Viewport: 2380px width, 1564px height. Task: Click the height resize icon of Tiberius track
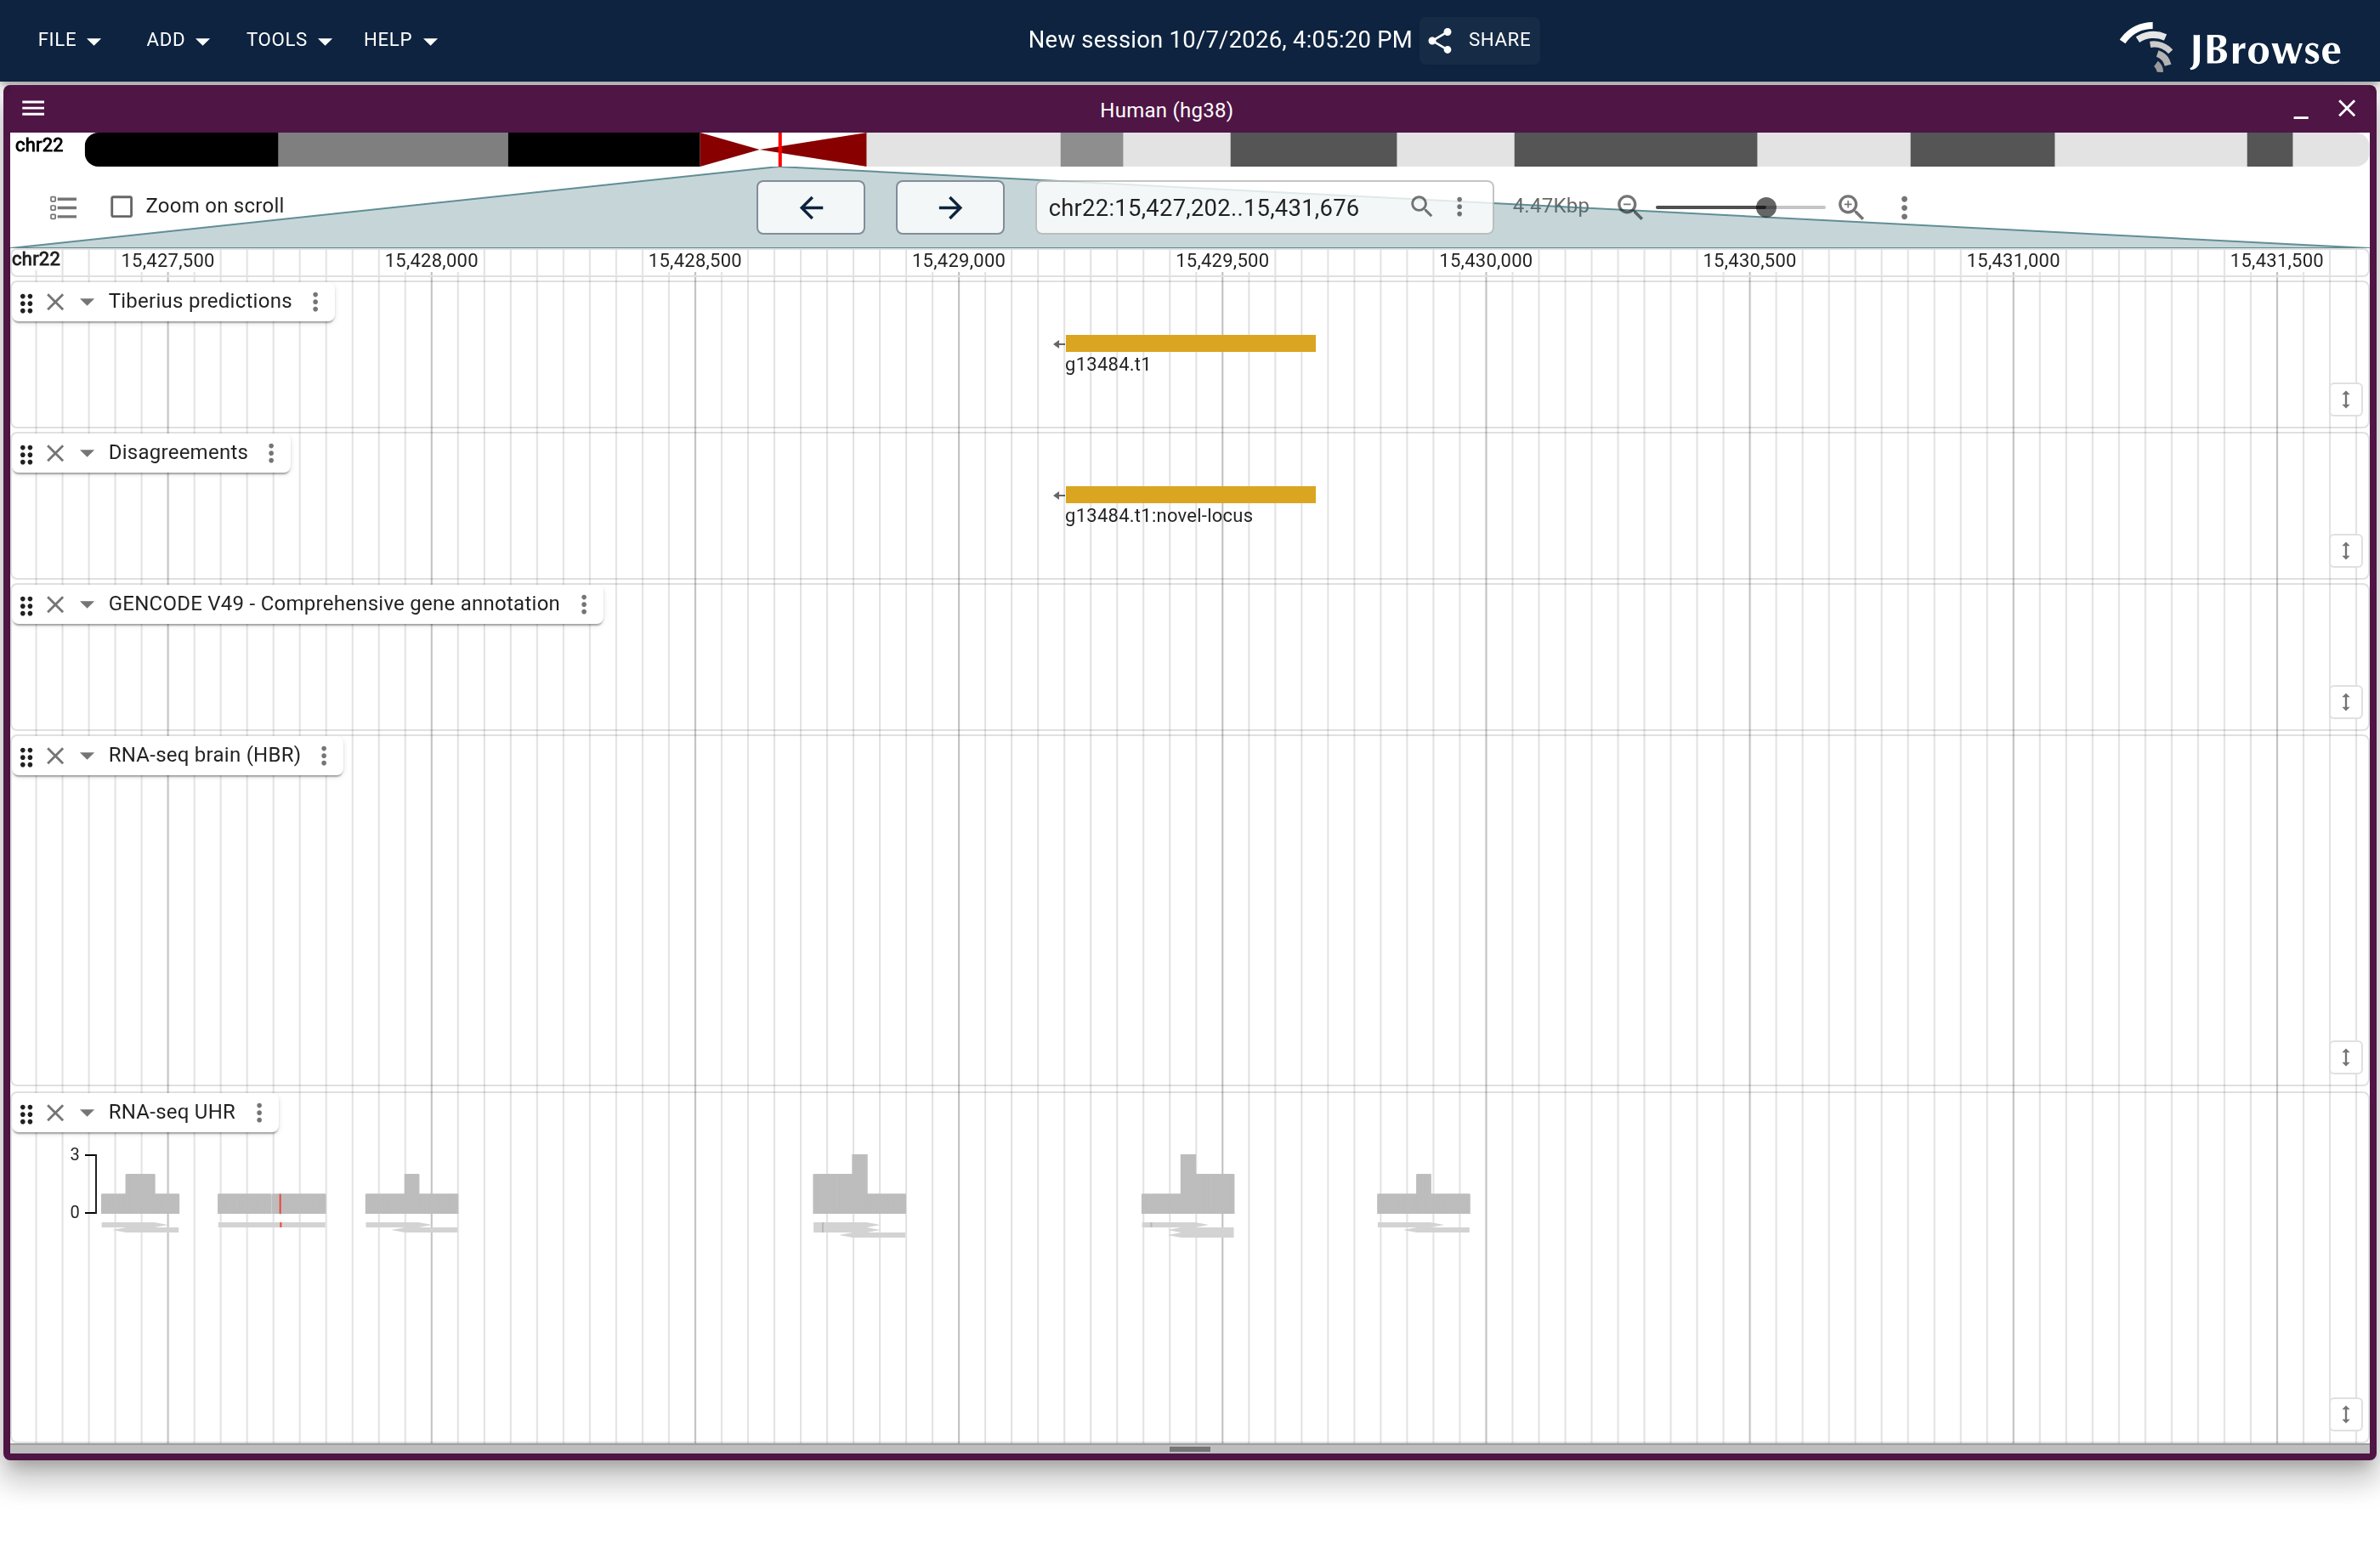coord(2345,399)
